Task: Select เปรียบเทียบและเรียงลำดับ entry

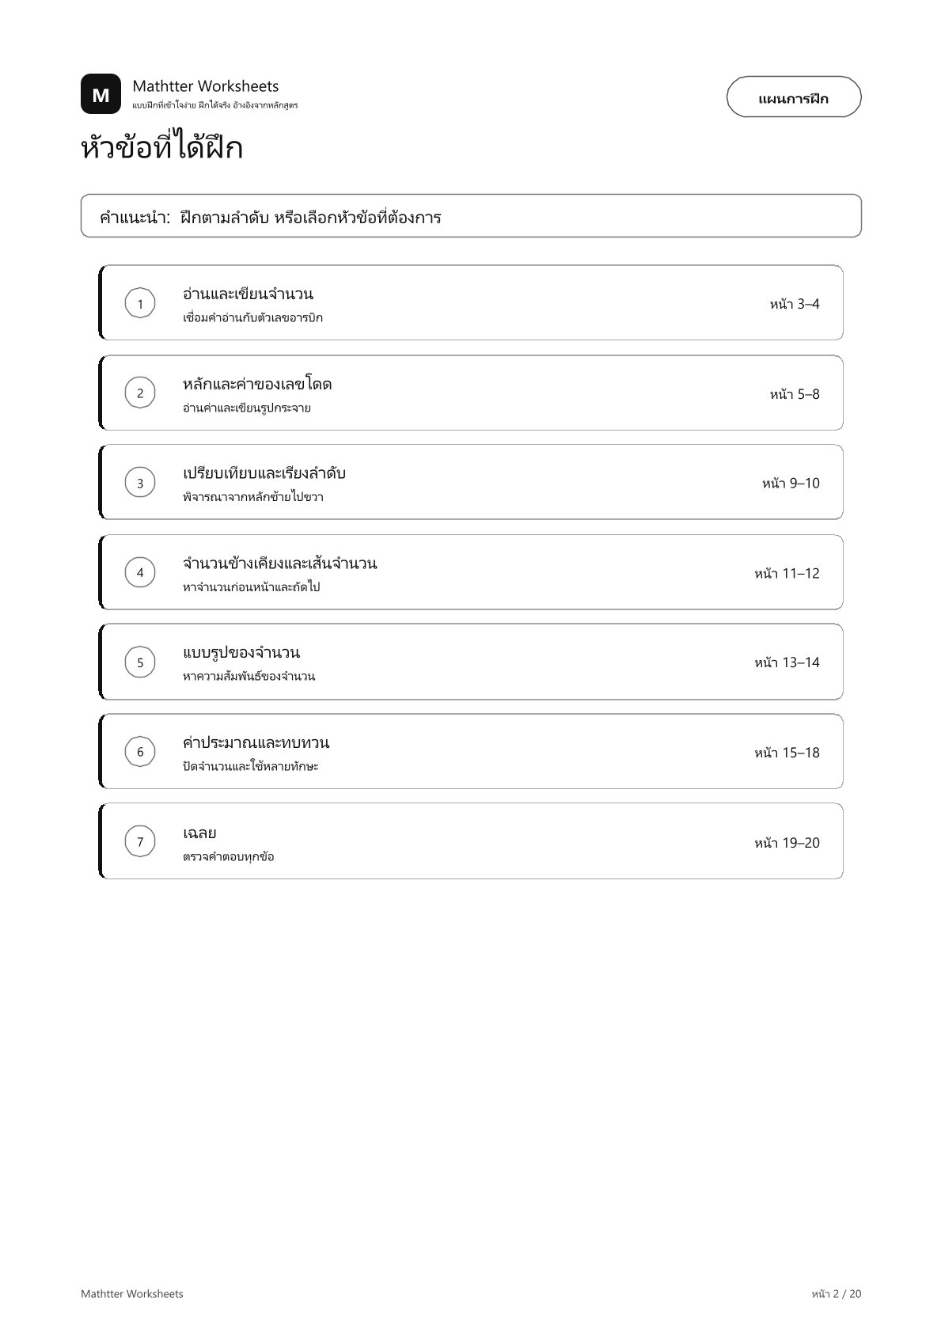Action: pos(471,483)
